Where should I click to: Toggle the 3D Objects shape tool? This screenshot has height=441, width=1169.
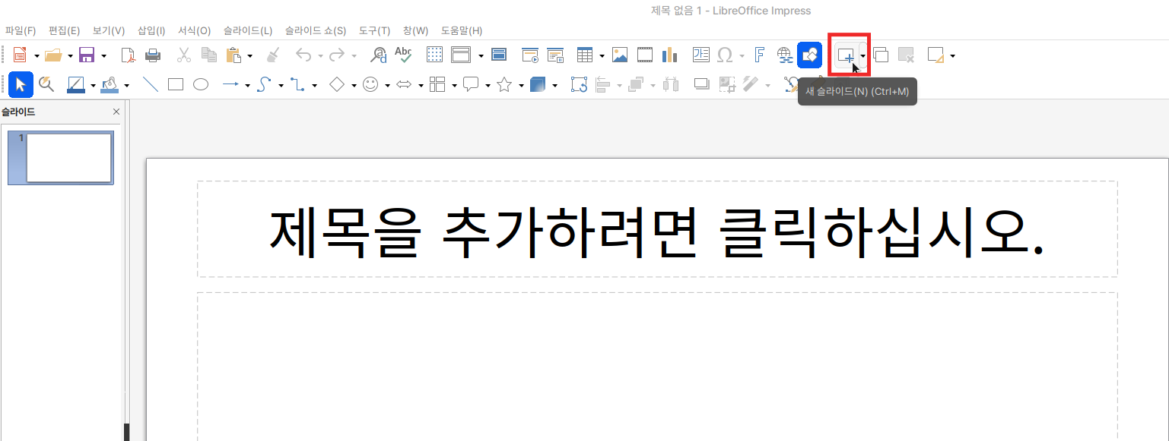click(x=538, y=85)
